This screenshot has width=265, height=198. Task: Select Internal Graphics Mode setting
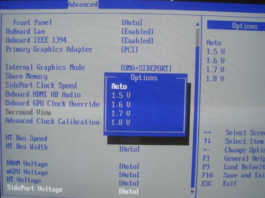(x=45, y=67)
